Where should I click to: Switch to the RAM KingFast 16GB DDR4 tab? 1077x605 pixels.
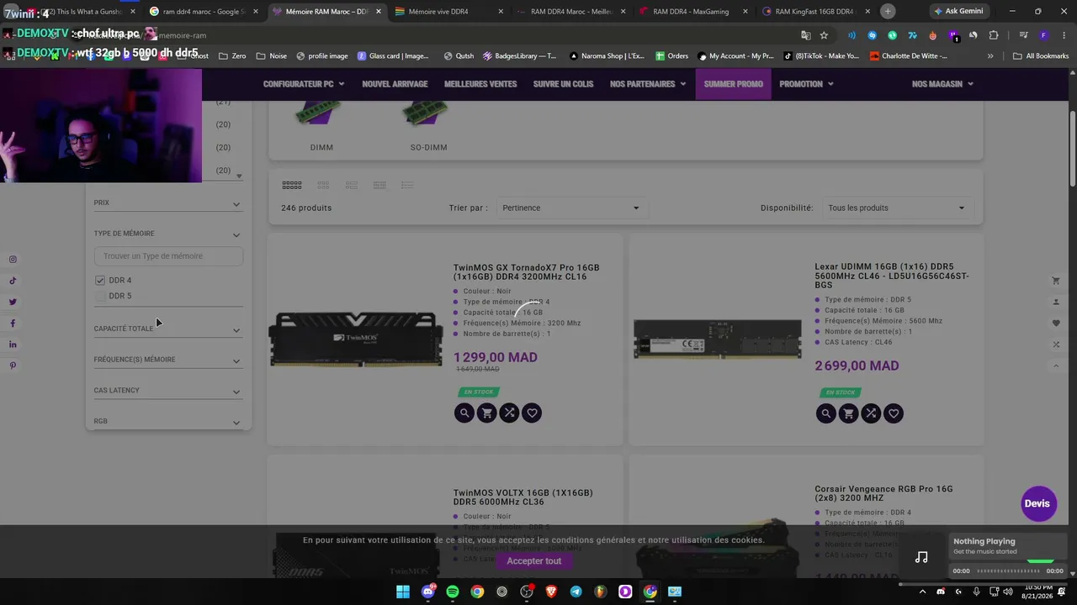(816, 12)
